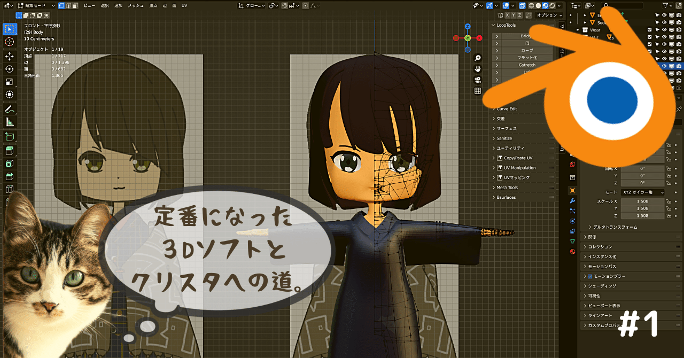Open the UV menu
Viewport: 684px width, 358px height.
coord(184,5)
